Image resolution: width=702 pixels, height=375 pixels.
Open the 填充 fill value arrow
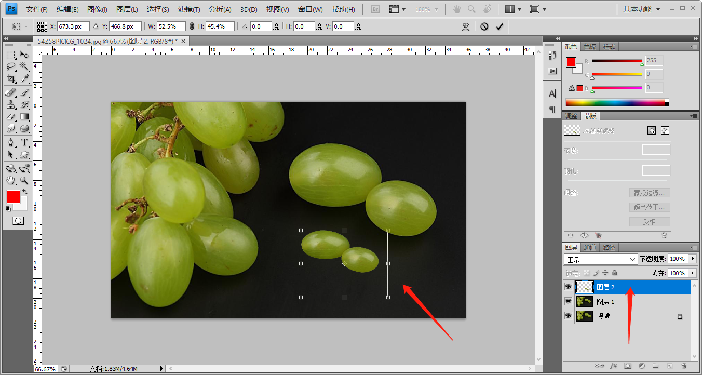693,273
